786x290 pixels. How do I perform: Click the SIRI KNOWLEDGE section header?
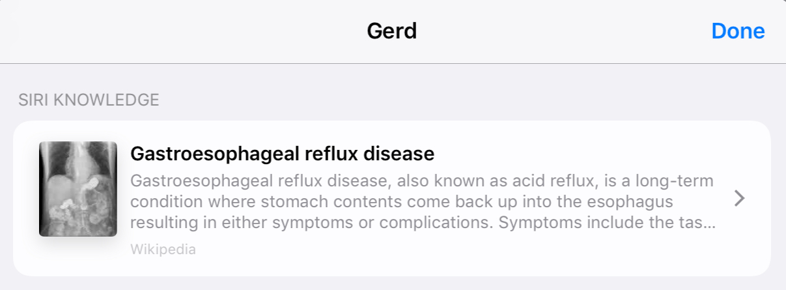[x=87, y=100]
